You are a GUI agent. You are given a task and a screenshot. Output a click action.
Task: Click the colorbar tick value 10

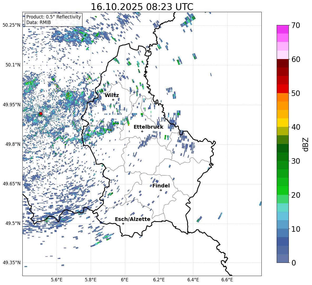pos(296,229)
